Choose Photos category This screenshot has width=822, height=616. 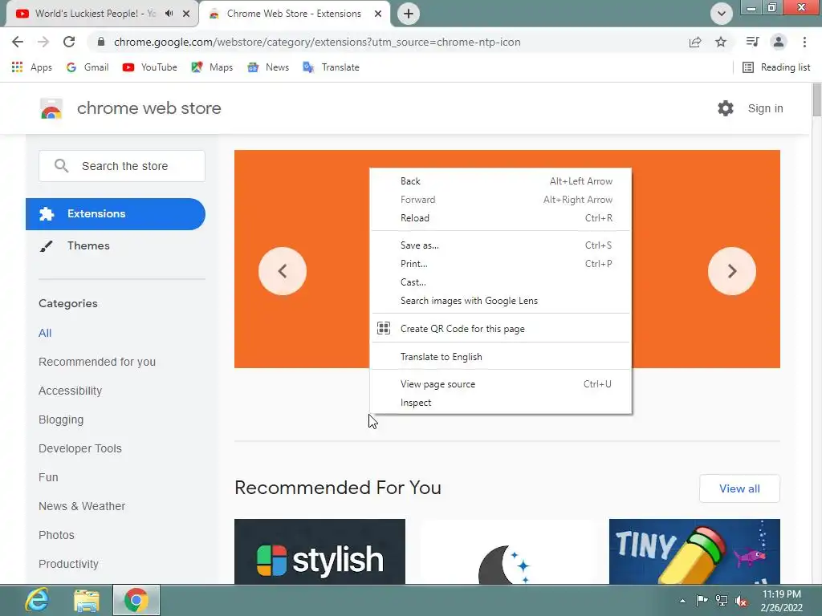[57, 535]
